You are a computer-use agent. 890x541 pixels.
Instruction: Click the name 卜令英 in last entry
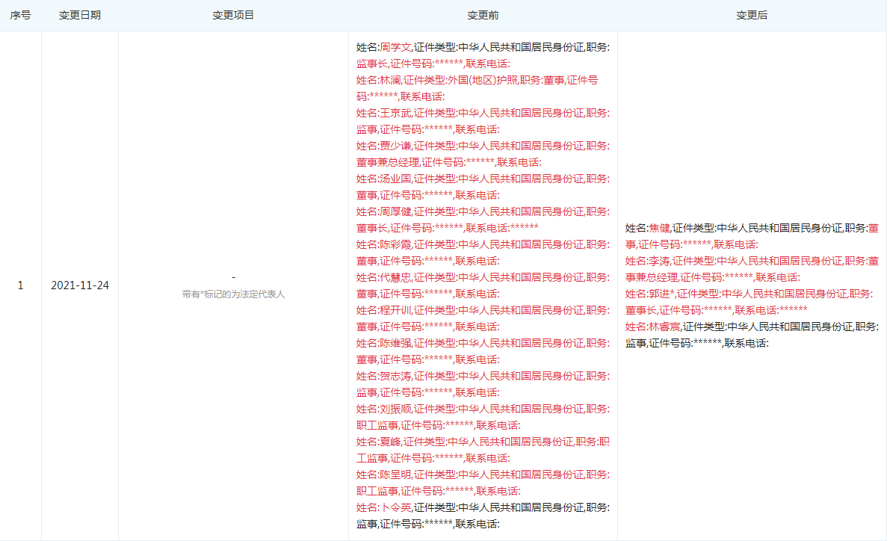(395, 508)
